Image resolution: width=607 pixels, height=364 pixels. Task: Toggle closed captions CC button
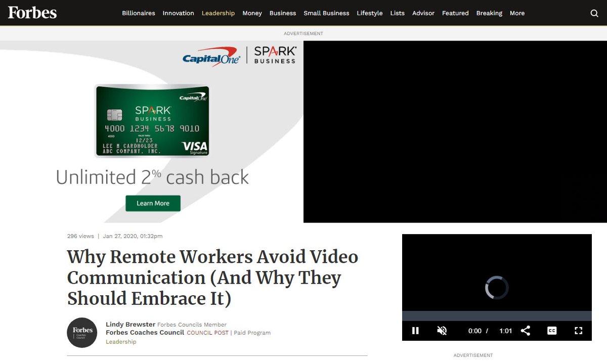[552, 331]
